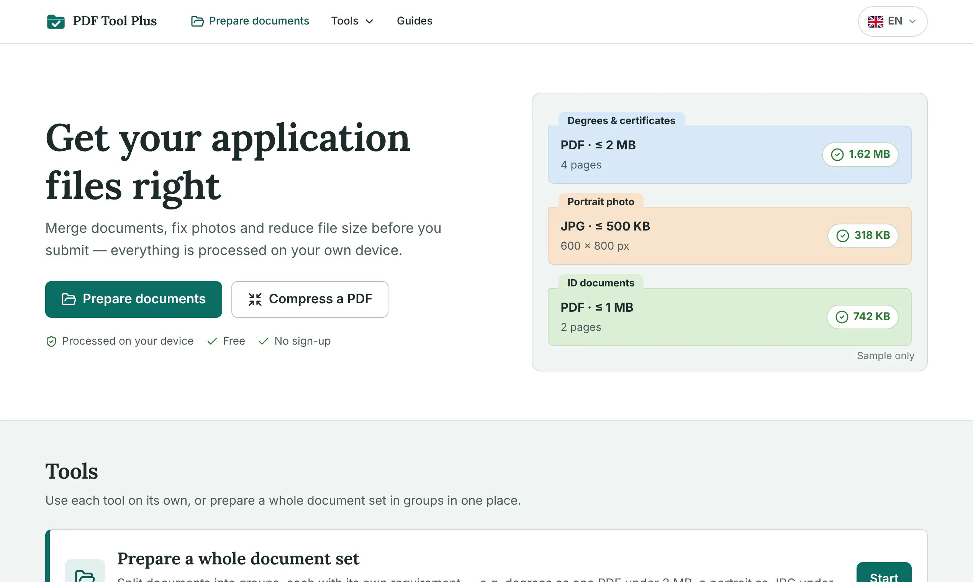Image resolution: width=973 pixels, height=582 pixels.
Task: Click the PDF Tool Plus brand name
Action: click(115, 21)
